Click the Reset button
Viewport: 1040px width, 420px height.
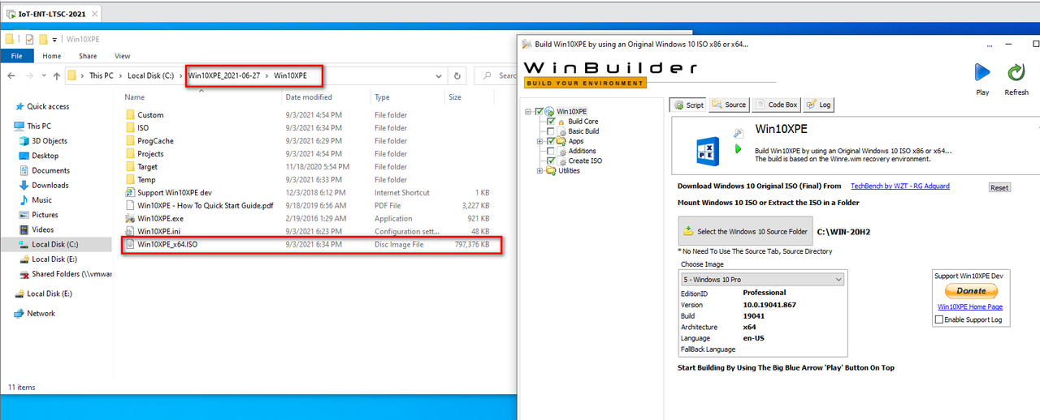click(999, 187)
